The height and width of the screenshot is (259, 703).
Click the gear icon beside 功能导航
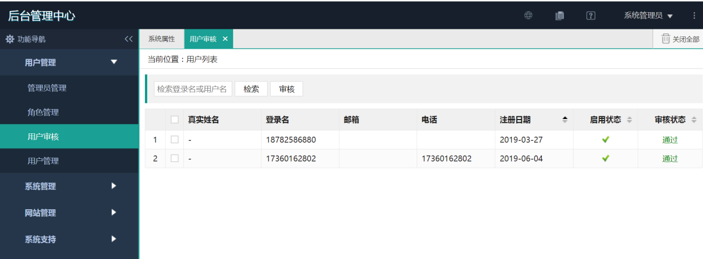click(x=9, y=39)
